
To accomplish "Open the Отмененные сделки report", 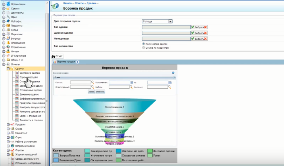I will coord(31,90).
